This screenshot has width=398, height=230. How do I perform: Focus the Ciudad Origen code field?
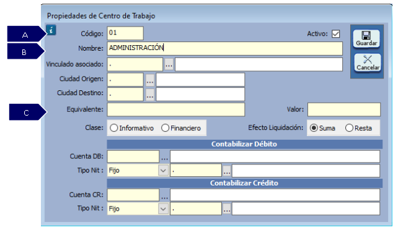coord(125,80)
